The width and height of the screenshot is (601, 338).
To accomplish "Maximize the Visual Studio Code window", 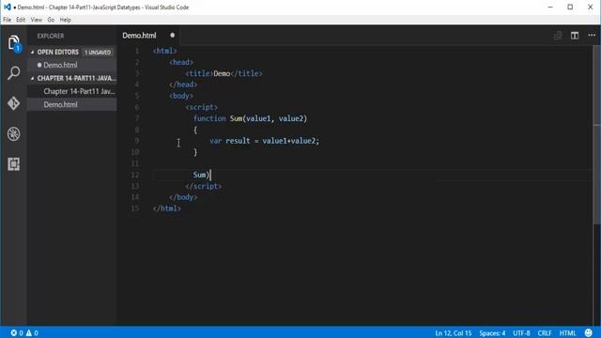I will [x=570, y=7].
